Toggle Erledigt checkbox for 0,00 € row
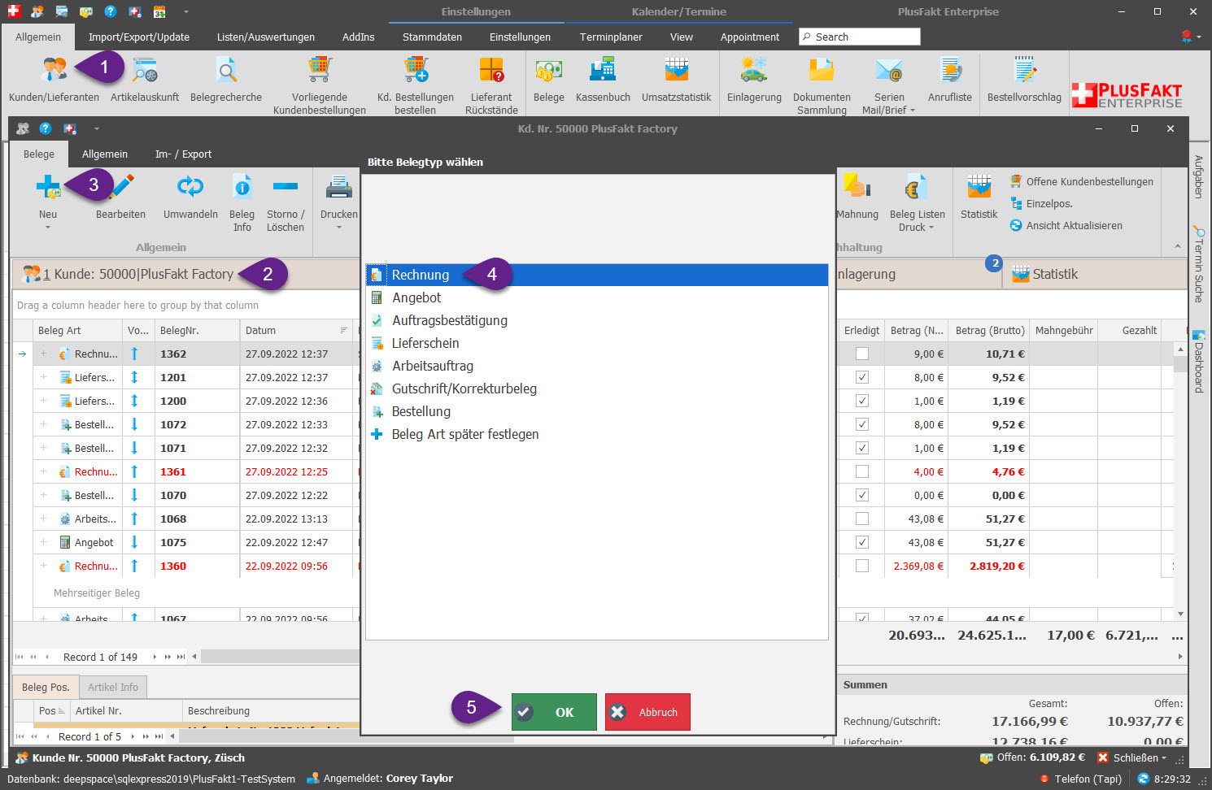Viewport: 1212px width, 790px height. (862, 495)
